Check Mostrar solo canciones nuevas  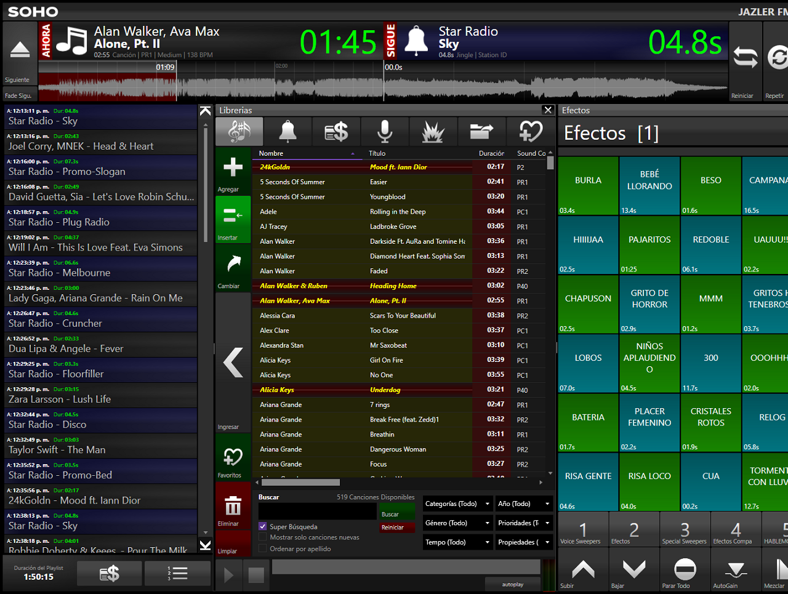(263, 537)
